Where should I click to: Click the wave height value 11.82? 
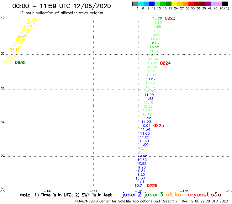coord(145,137)
